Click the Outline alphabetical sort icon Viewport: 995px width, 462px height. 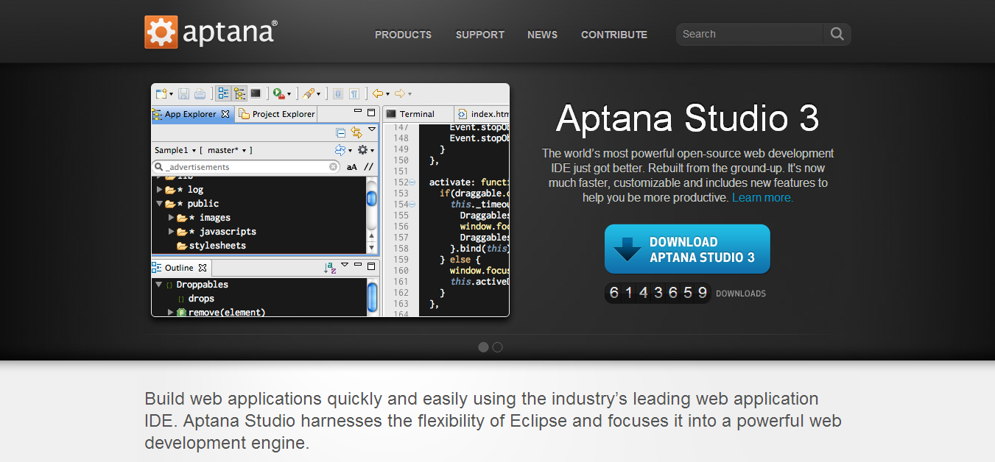[330, 268]
